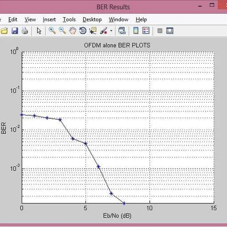This screenshot has height=227, width=227.
Task: Click the data marker at Eb/No 5
Action: [86, 144]
